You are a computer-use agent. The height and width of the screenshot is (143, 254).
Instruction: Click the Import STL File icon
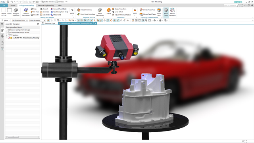4,12
